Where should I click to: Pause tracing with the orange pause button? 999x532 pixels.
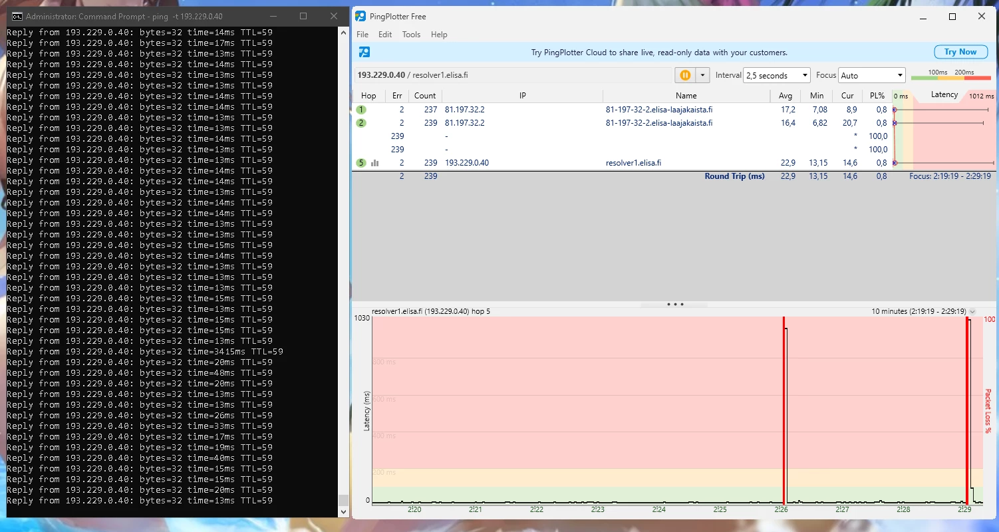pyautogui.click(x=685, y=75)
